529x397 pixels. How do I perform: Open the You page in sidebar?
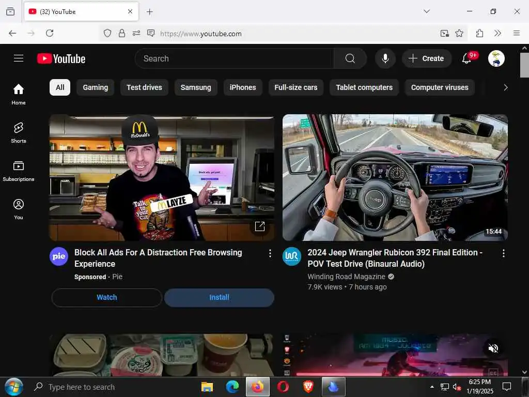pyautogui.click(x=19, y=209)
